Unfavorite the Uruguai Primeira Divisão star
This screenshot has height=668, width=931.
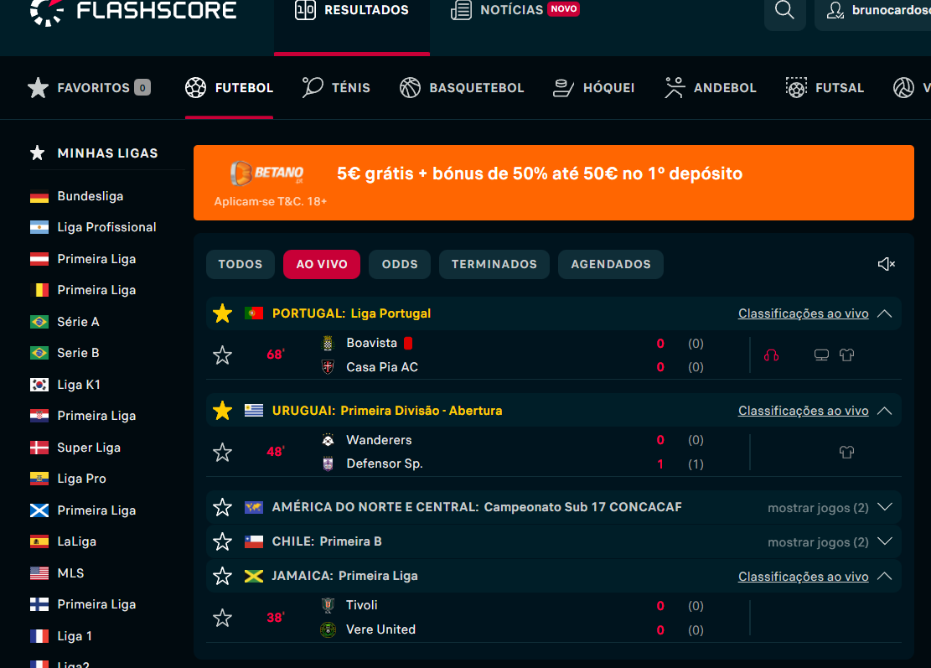click(x=223, y=411)
